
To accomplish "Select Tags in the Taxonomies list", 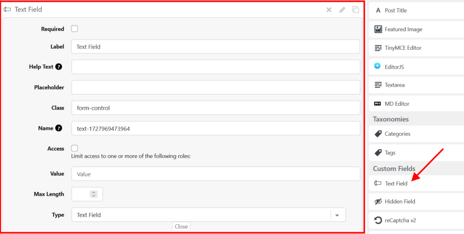I will pos(390,153).
